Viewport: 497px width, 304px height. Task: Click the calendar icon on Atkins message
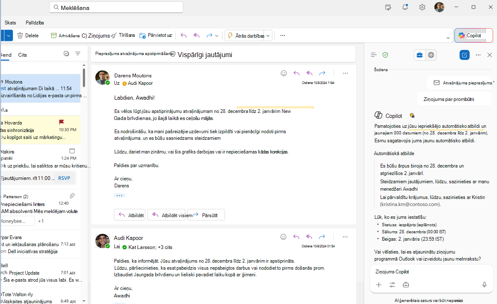point(72,151)
